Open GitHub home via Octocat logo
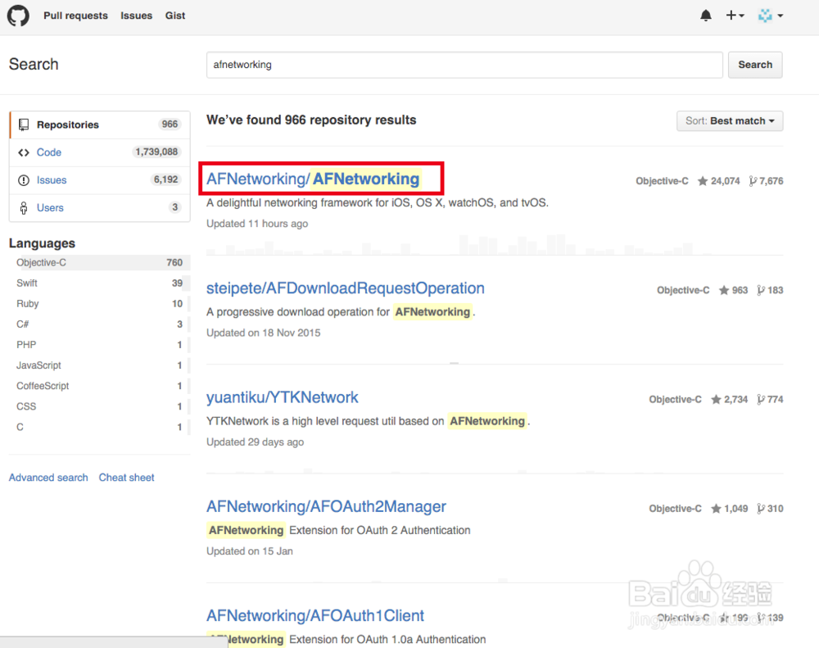 (x=18, y=16)
